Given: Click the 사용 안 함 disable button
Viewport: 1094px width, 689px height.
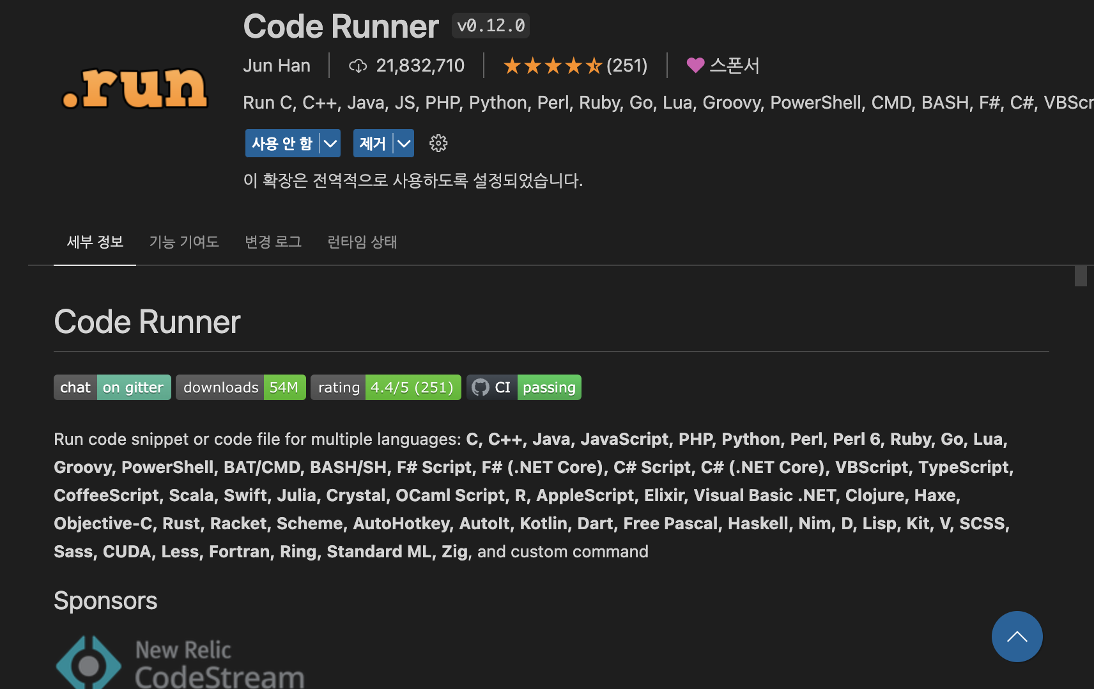Looking at the screenshot, I should click(282, 143).
